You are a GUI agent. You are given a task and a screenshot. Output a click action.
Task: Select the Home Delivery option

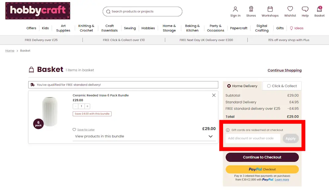229,86
